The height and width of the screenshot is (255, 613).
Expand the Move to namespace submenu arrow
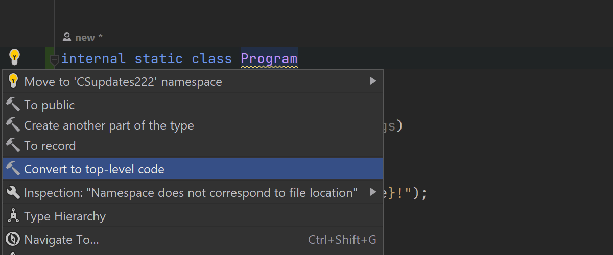373,81
